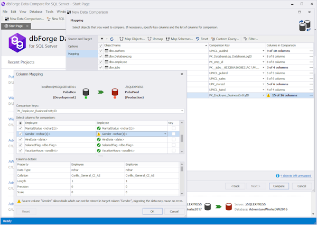
Task: Click the green check icon for SalariedFlag
Action: 99,145
